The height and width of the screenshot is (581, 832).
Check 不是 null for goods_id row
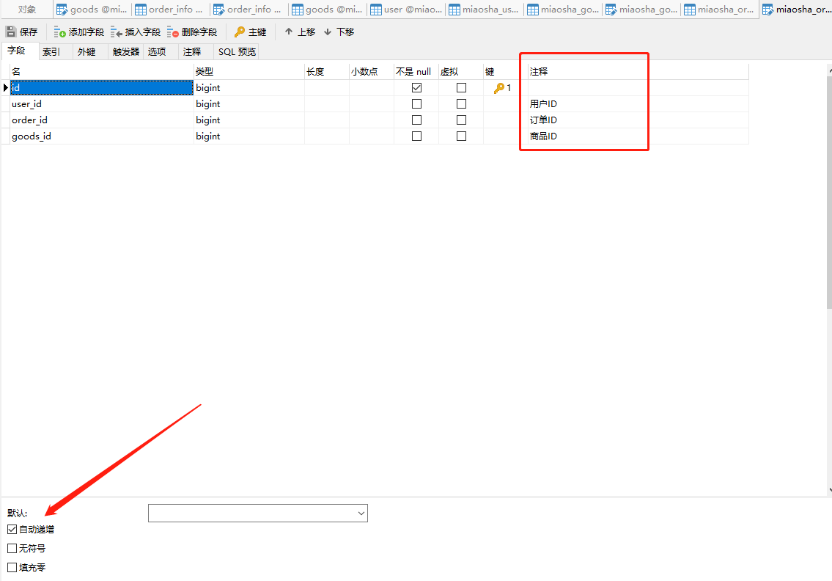click(x=416, y=136)
